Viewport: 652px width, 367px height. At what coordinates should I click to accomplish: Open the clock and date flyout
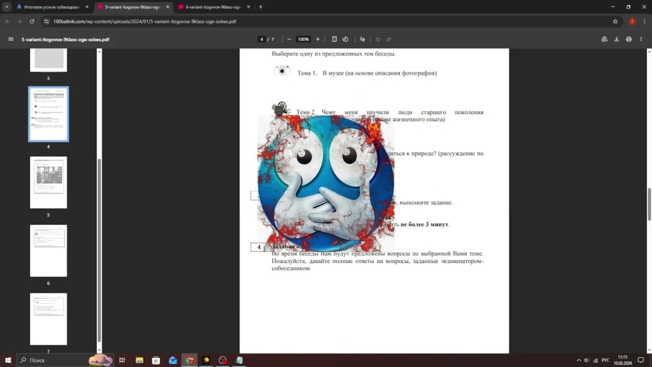point(622,360)
